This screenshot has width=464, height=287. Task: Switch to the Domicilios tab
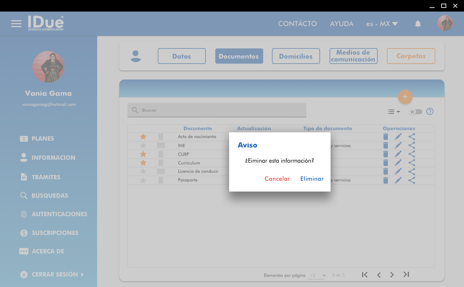click(296, 56)
